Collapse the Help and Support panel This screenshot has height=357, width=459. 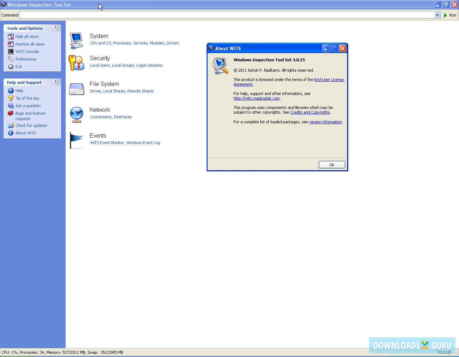[55, 82]
